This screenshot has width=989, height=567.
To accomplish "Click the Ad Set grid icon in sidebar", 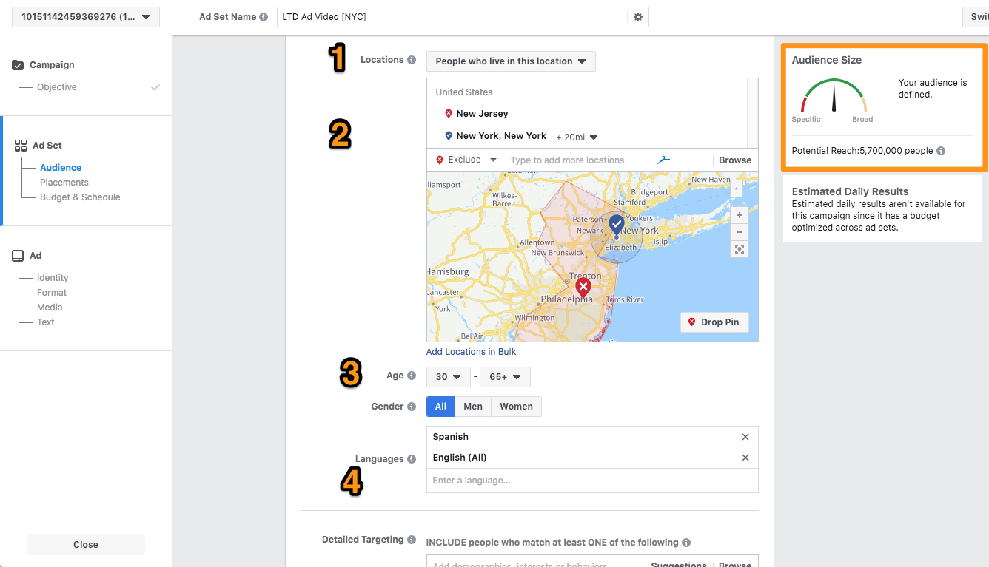I will [20, 146].
